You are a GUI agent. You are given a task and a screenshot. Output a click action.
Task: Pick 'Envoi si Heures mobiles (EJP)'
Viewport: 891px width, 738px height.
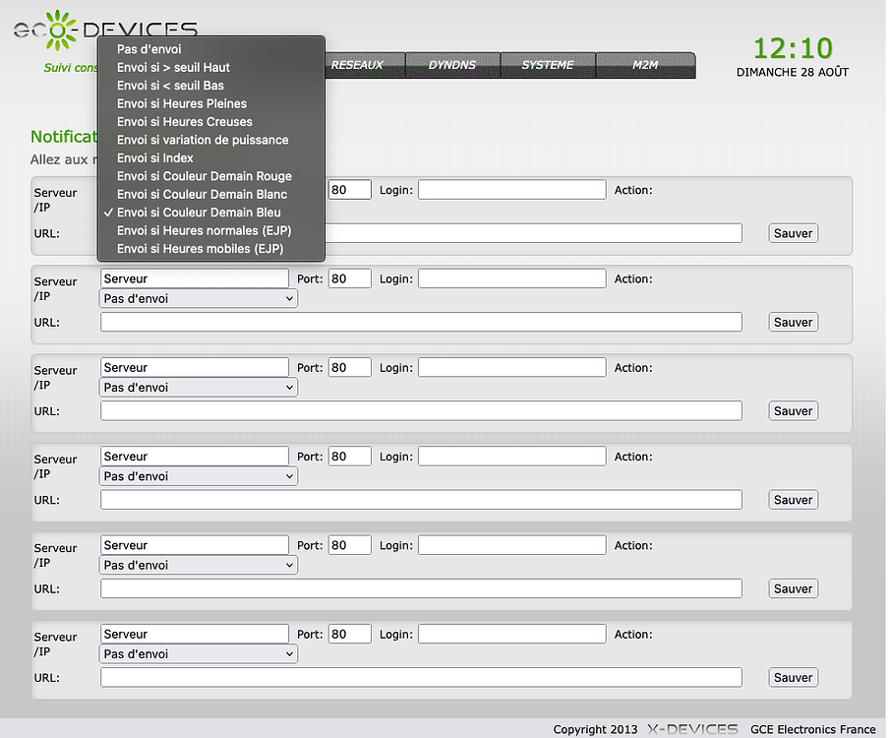click(200, 249)
